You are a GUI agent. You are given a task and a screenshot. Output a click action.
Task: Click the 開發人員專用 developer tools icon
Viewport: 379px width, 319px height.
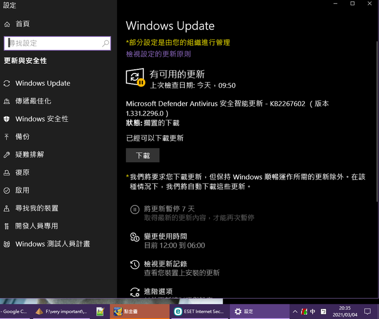tap(7, 226)
